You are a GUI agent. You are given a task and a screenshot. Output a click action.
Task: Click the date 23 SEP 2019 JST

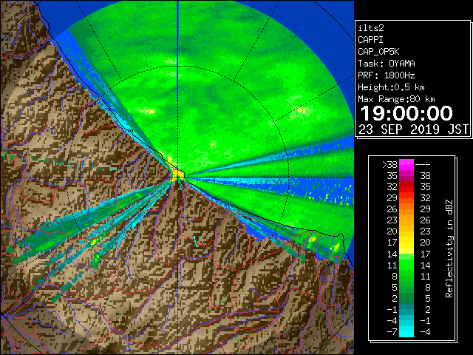pos(414,129)
